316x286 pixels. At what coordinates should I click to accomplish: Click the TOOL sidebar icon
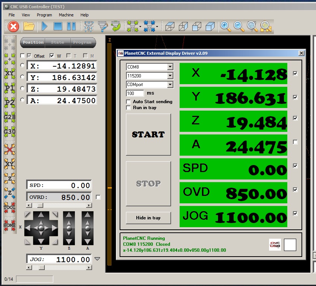[x=9, y=207]
